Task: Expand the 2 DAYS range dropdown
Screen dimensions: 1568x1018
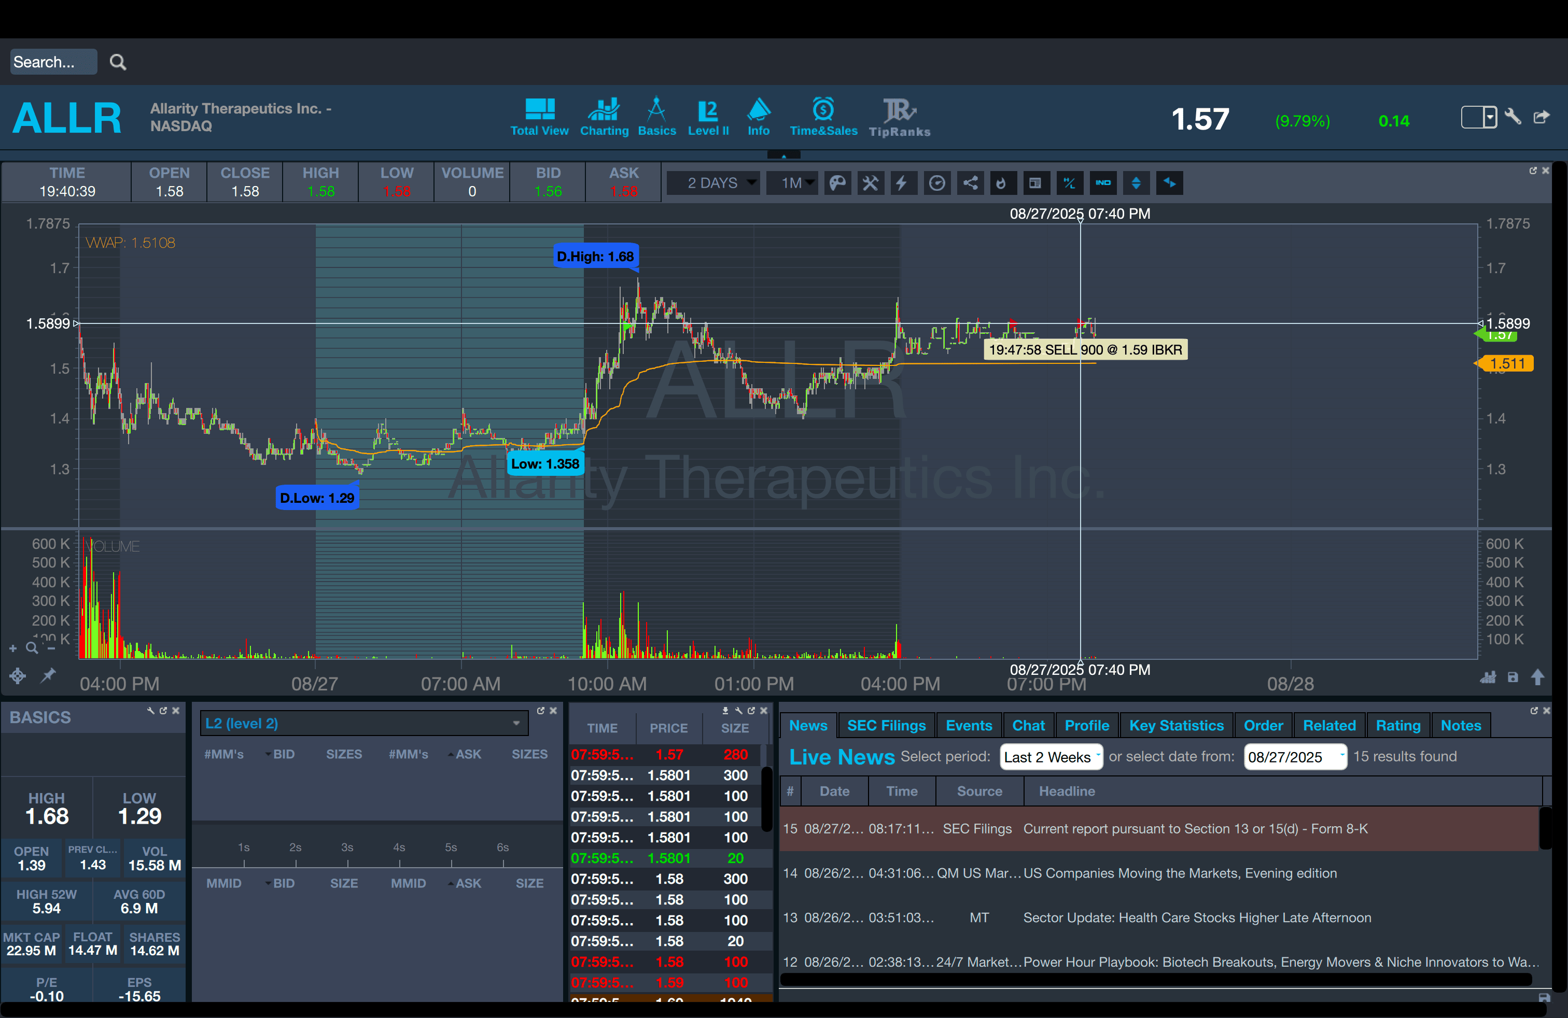Action: click(714, 183)
